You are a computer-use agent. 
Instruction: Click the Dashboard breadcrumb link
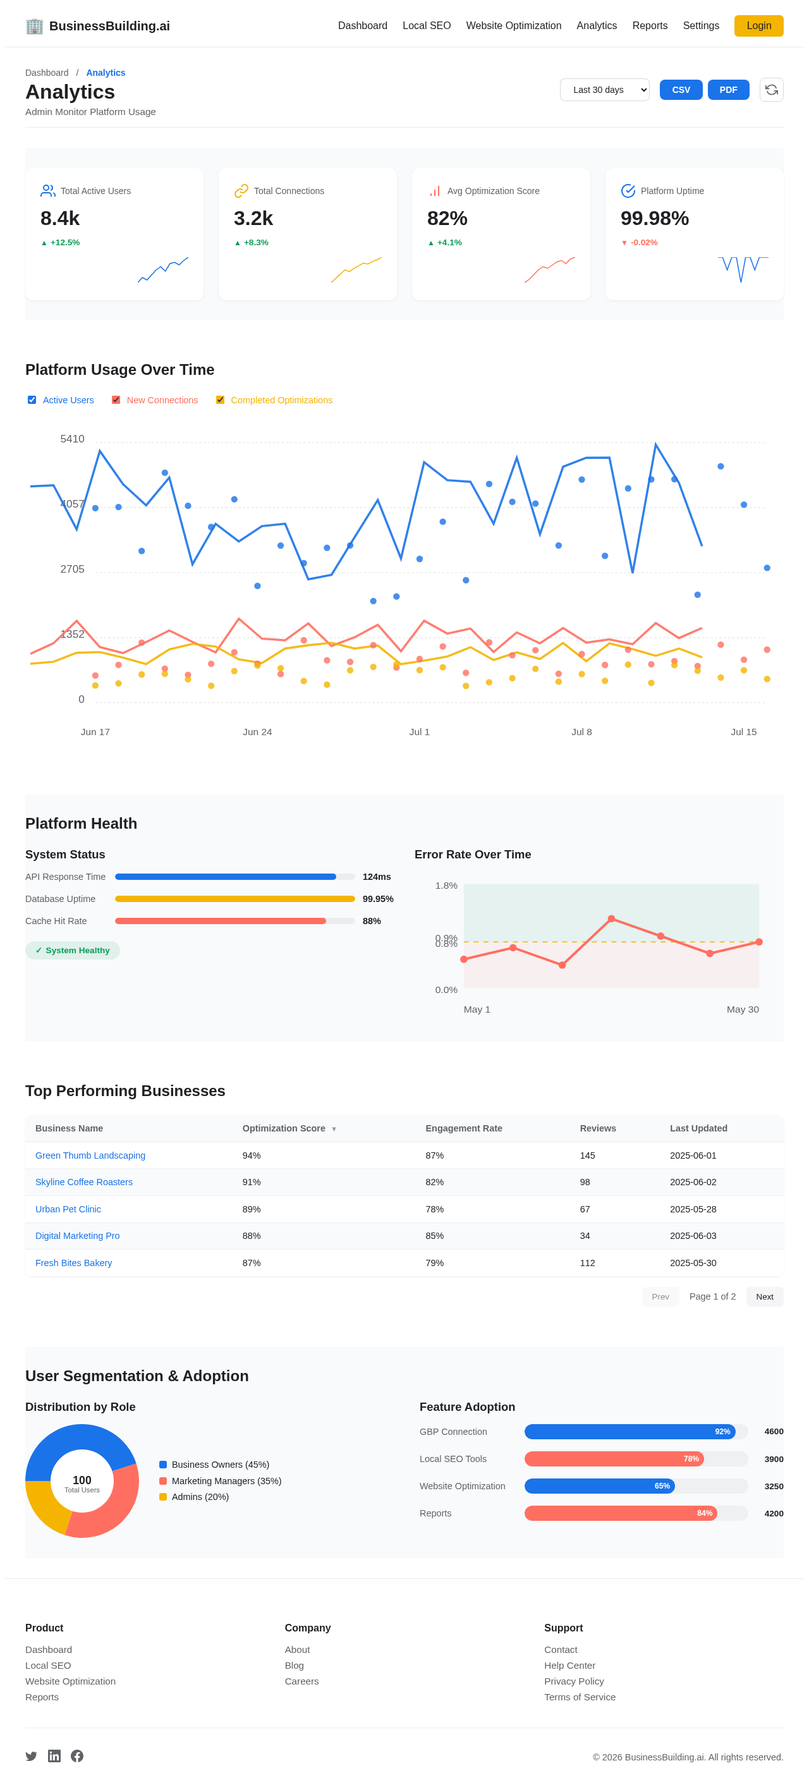[x=47, y=72]
